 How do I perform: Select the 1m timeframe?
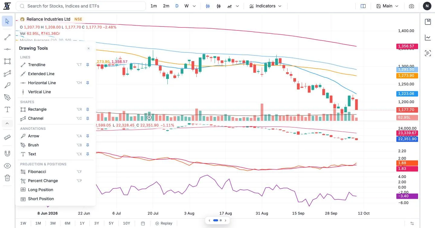[x=154, y=6]
